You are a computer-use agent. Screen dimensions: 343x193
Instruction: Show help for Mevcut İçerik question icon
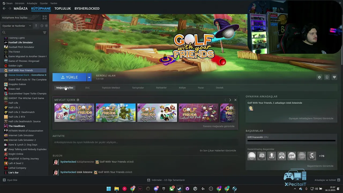click(x=78, y=100)
